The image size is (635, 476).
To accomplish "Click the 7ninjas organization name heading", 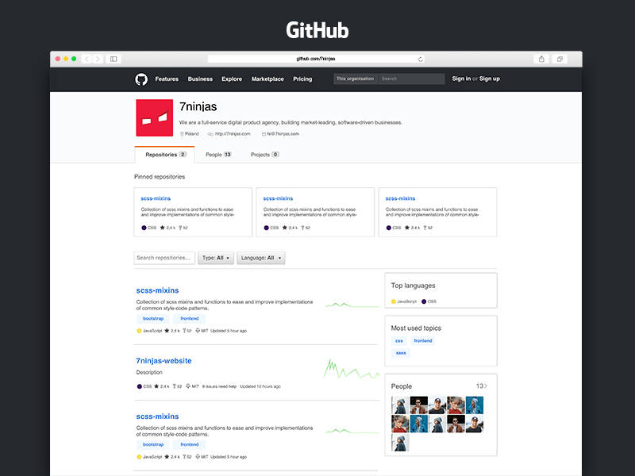I will 198,106.
